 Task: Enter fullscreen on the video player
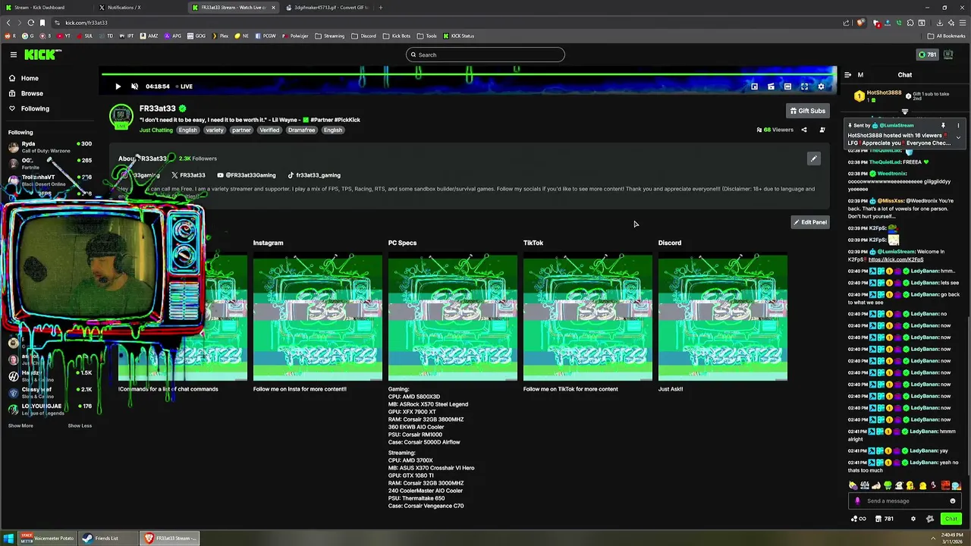804,86
